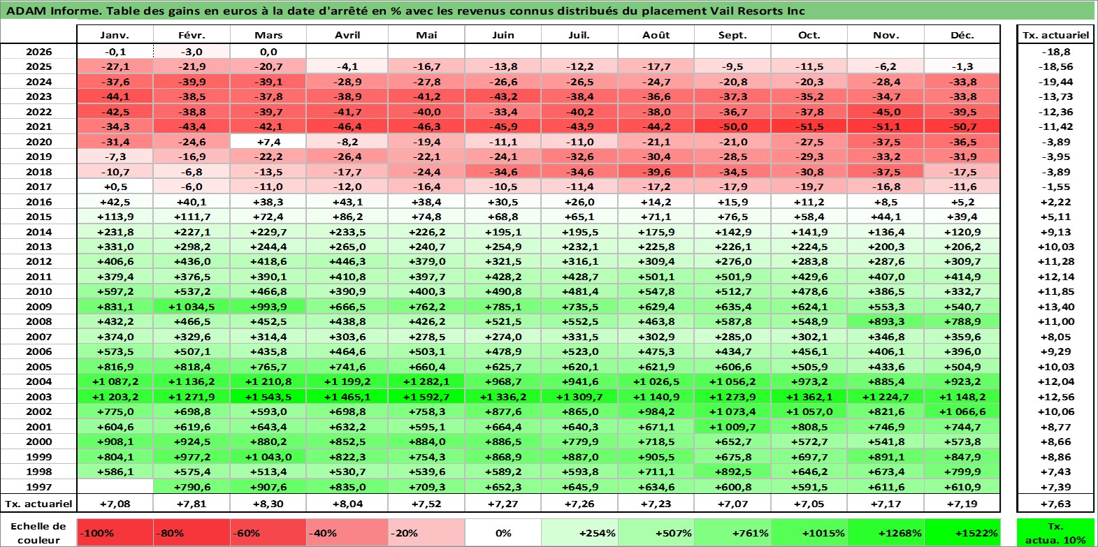Click cell -50,0 in row 2021
This screenshot has width=1098, height=547.
pos(732,126)
